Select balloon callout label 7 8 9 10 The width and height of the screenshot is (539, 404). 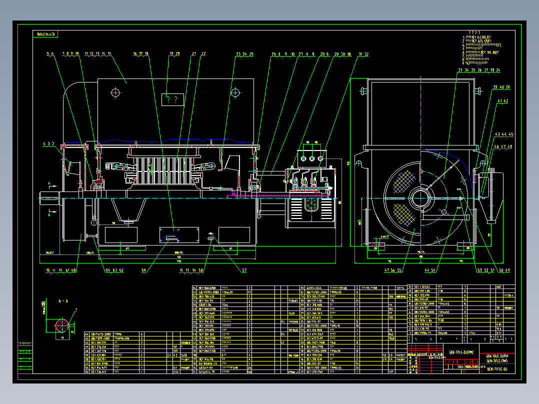click(70, 53)
